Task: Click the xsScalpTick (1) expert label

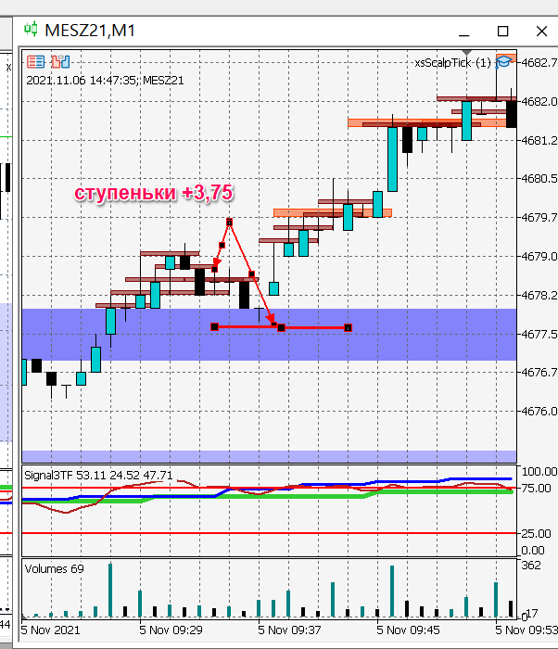Action: [453, 63]
